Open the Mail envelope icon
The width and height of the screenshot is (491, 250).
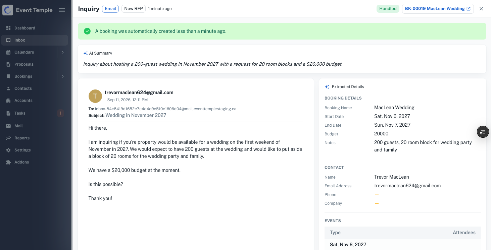click(x=8, y=126)
